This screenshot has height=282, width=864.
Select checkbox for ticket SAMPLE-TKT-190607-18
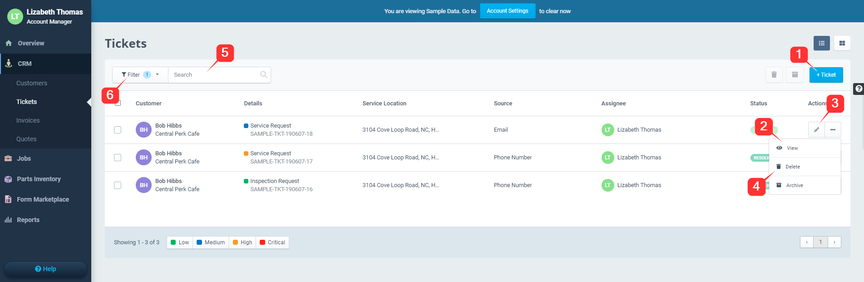118,130
